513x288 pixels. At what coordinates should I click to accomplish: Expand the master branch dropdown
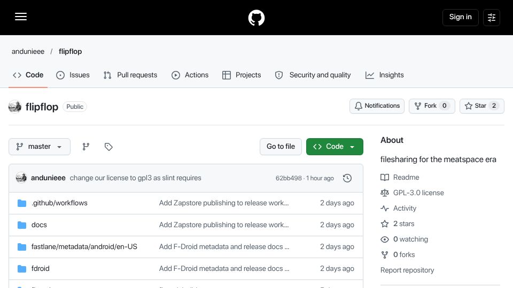coord(40,147)
